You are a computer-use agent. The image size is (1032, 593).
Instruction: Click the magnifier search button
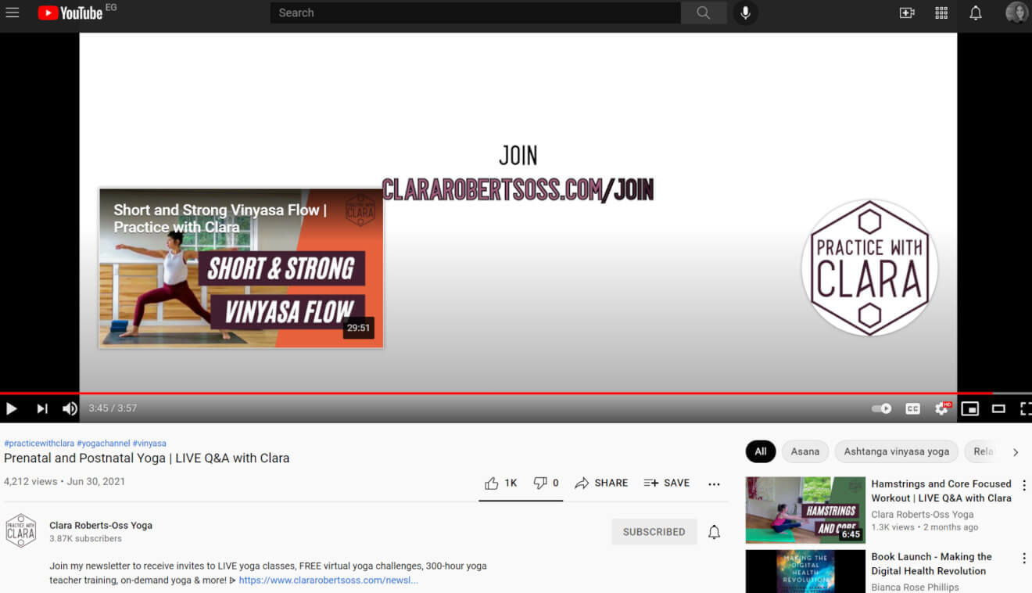pyautogui.click(x=704, y=13)
